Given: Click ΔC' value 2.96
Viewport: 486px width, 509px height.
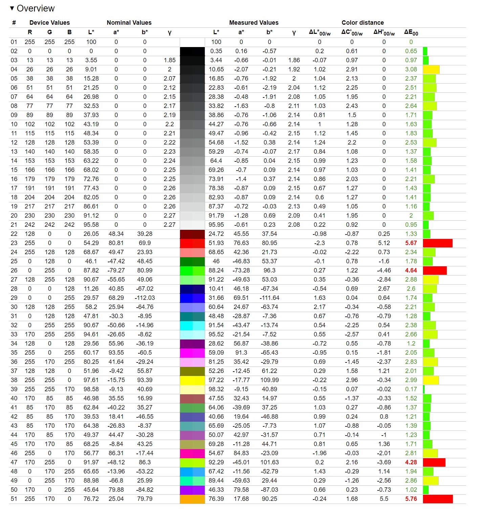Looking at the screenshot, I should (352, 380).
